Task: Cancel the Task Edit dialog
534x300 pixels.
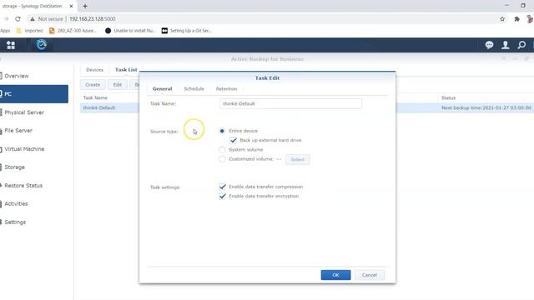Action: tap(370, 275)
